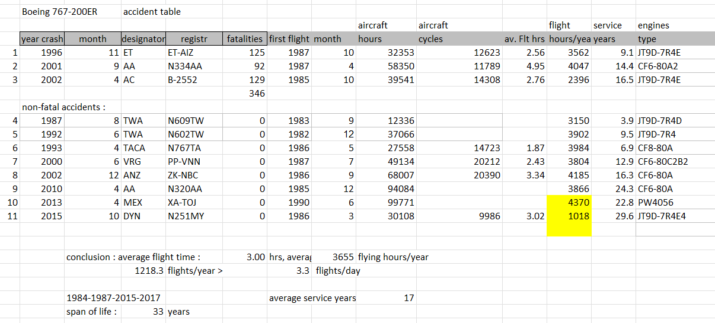This screenshot has width=715, height=323.
Task: Select the '1984-1987-2015-2017' cell
Action: pyautogui.click(x=113, y=298)
